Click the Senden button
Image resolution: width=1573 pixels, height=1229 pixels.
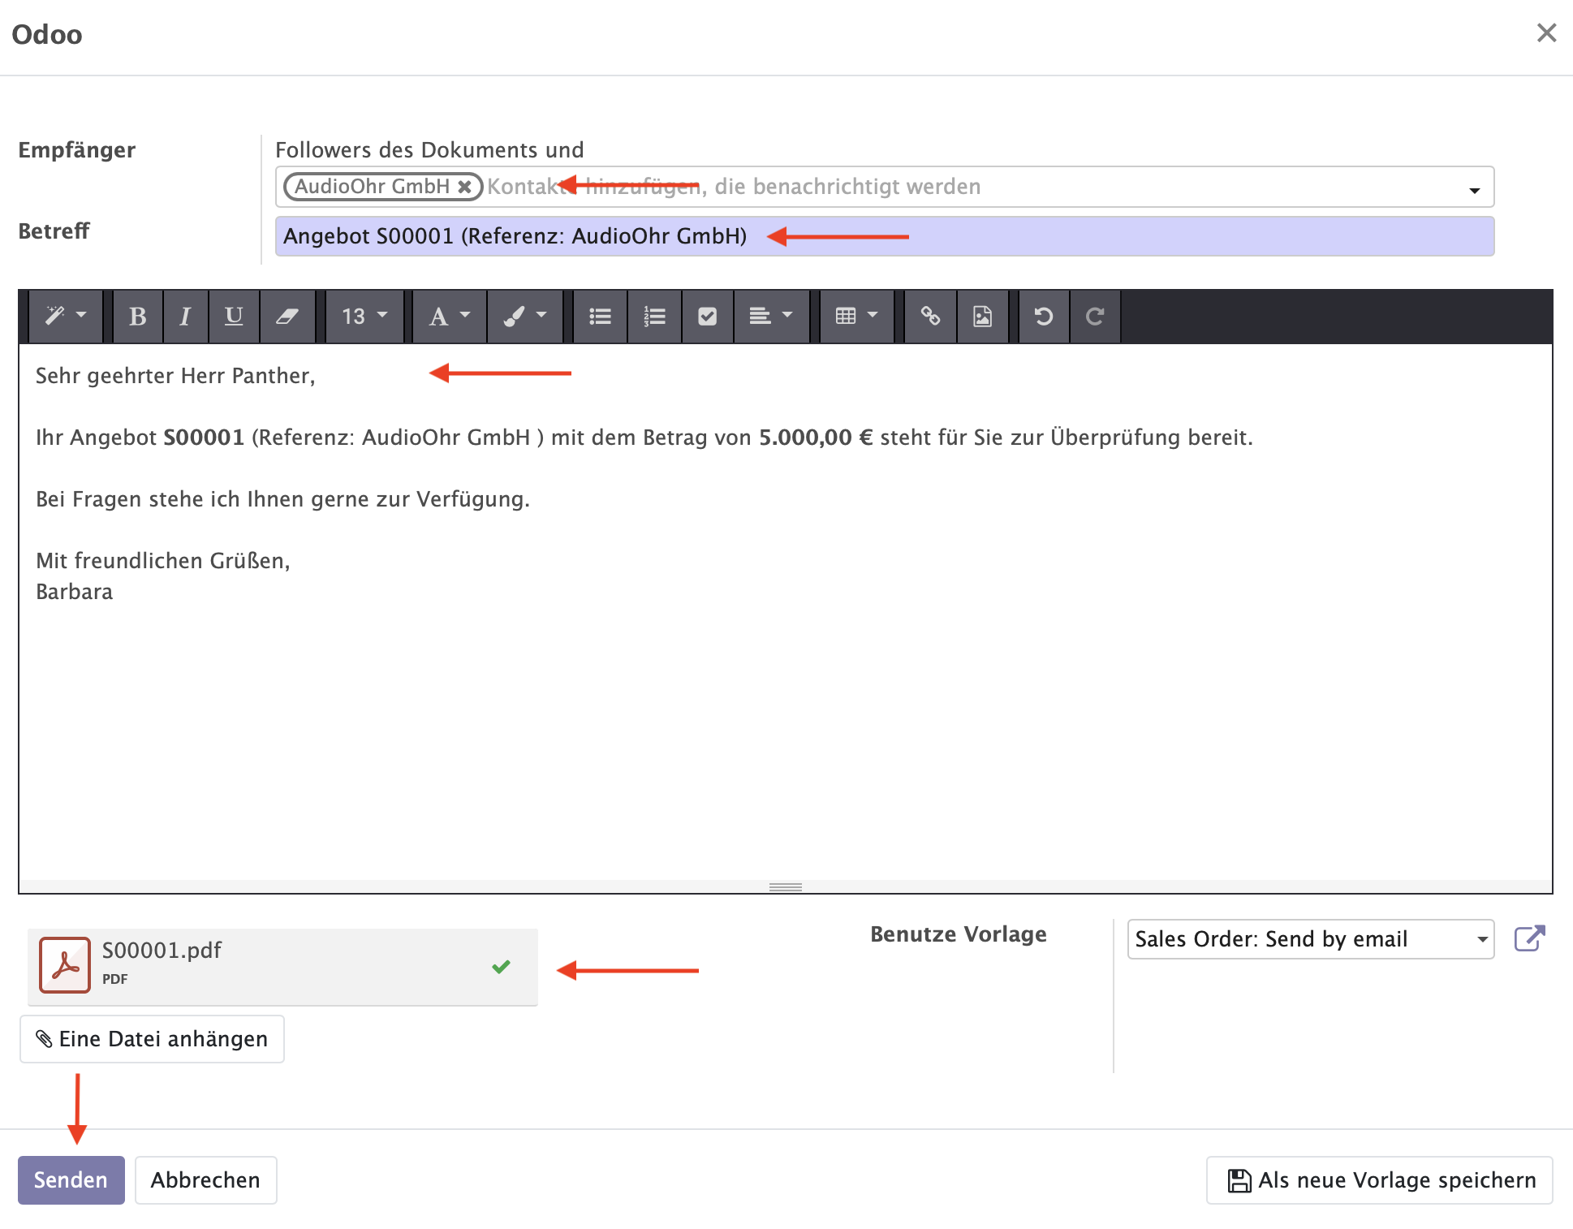[x=71, y=1180]
